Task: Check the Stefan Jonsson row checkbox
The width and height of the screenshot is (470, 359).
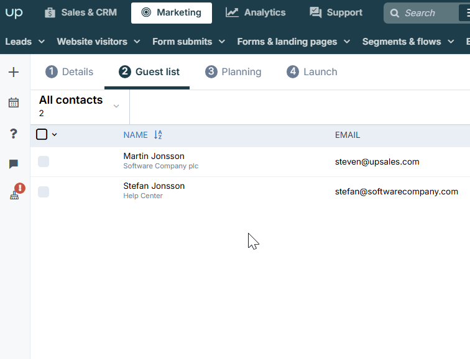Action: coord(44,192)
